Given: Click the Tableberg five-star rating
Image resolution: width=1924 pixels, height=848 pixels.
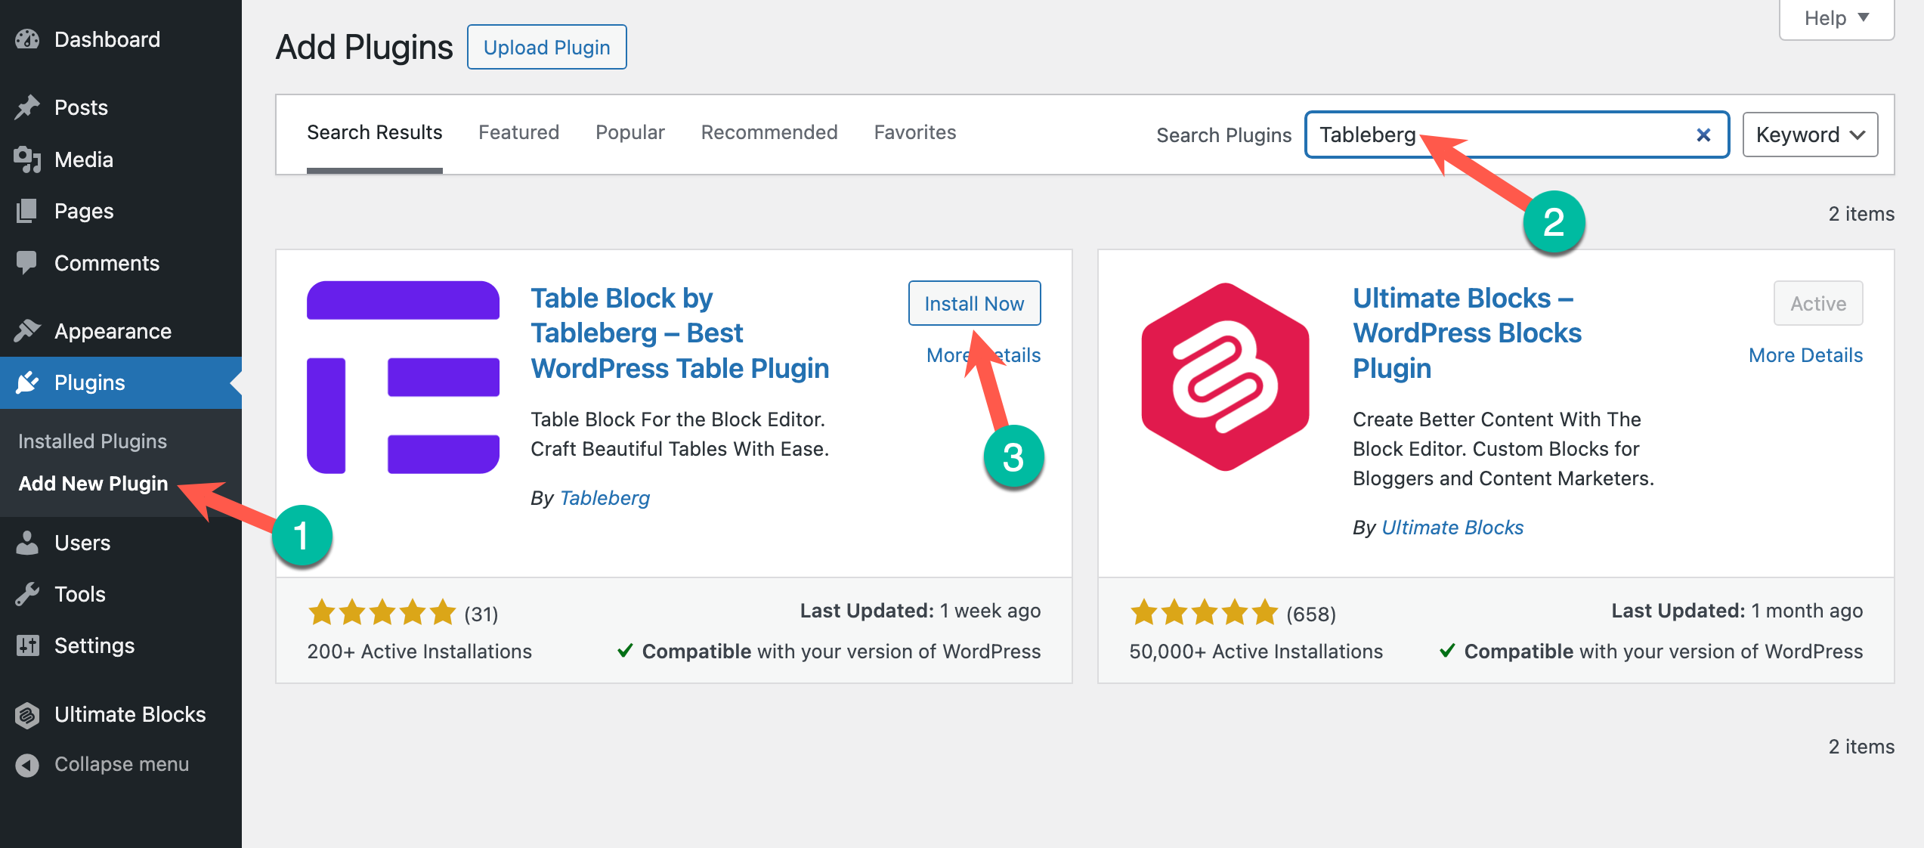Looking at the screenshot, I should pyautogui.click(x=382, y=612).
